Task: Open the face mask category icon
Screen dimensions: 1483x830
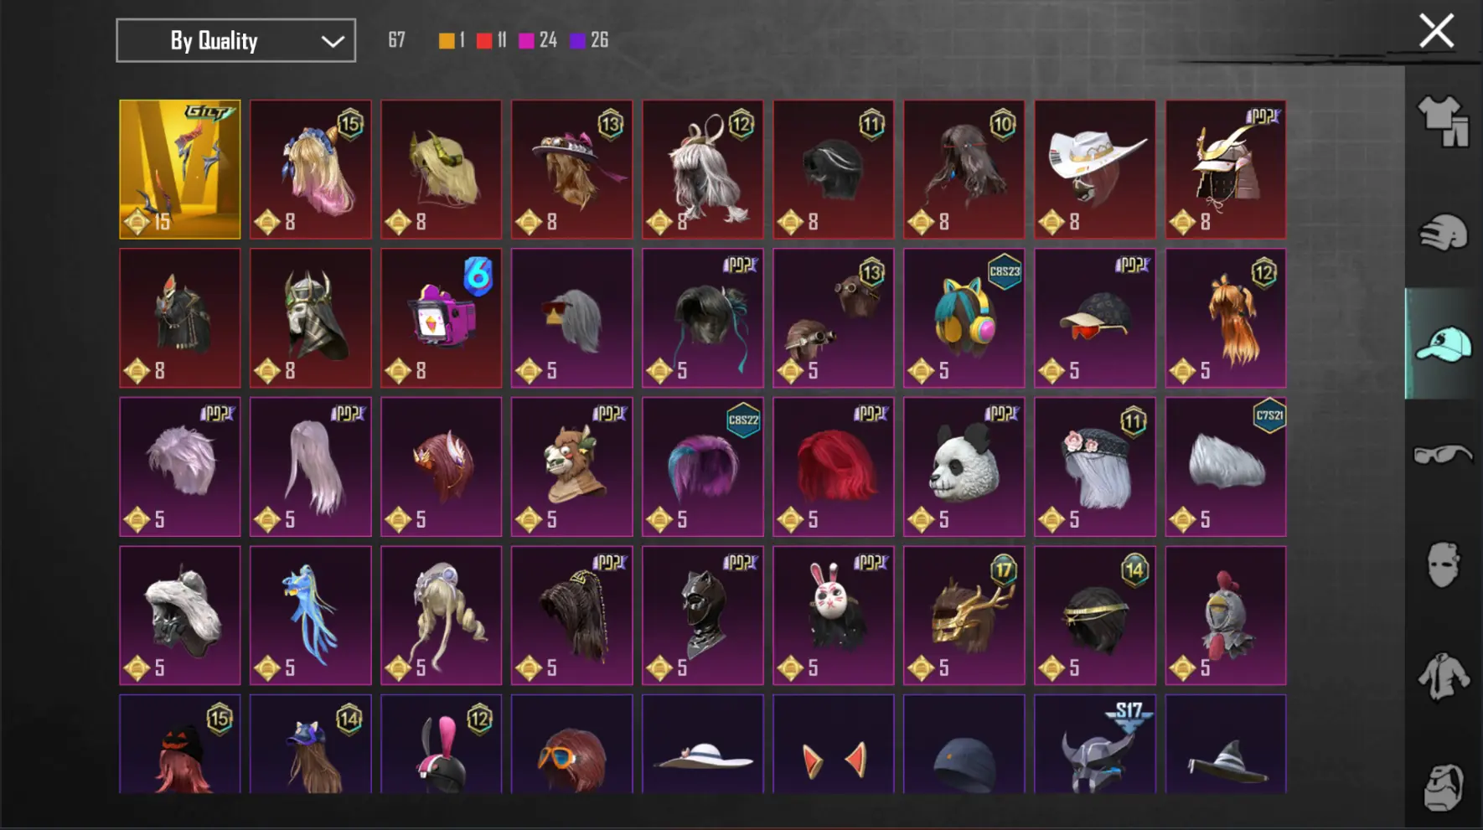Action: tap(1443, 565)
